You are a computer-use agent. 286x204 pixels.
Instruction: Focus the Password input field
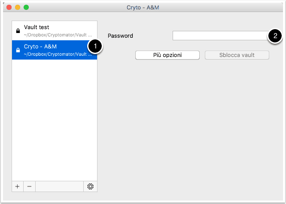coord(221,36)
